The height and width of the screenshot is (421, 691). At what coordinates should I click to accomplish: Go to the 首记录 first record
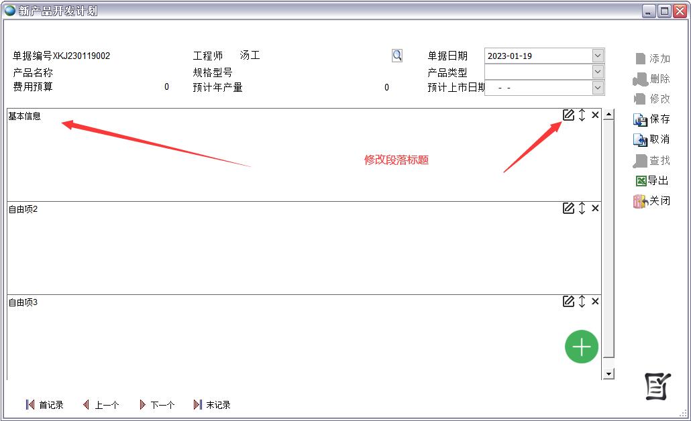44,405
